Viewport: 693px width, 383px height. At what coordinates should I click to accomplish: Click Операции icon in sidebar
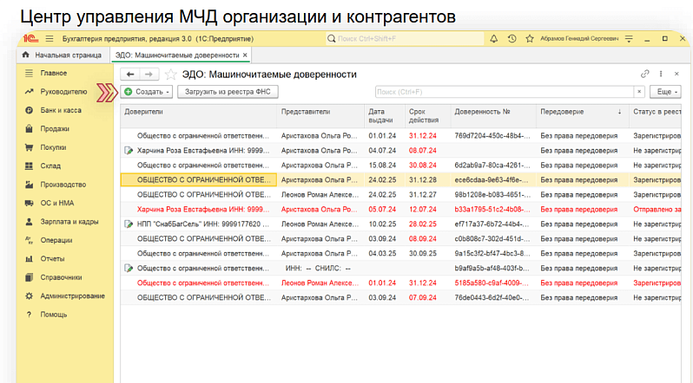(x=30, y=240)
